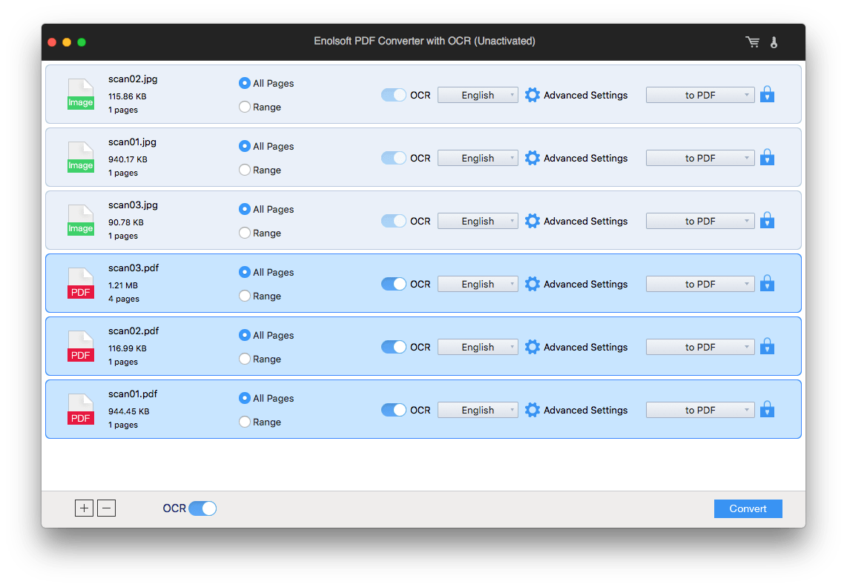Click the lock icon for scan03.jpg
Image resolution: width=847 pixels, height=587 pixels.
[x=767, y=220]
